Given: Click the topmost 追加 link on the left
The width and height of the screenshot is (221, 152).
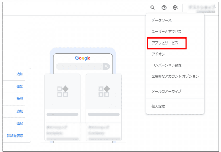Looking at the screenshot, I should (x=20, y=74).
